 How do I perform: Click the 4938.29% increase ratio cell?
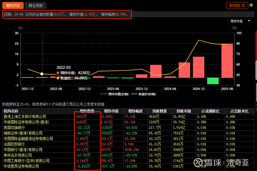(x=132, y=150)
